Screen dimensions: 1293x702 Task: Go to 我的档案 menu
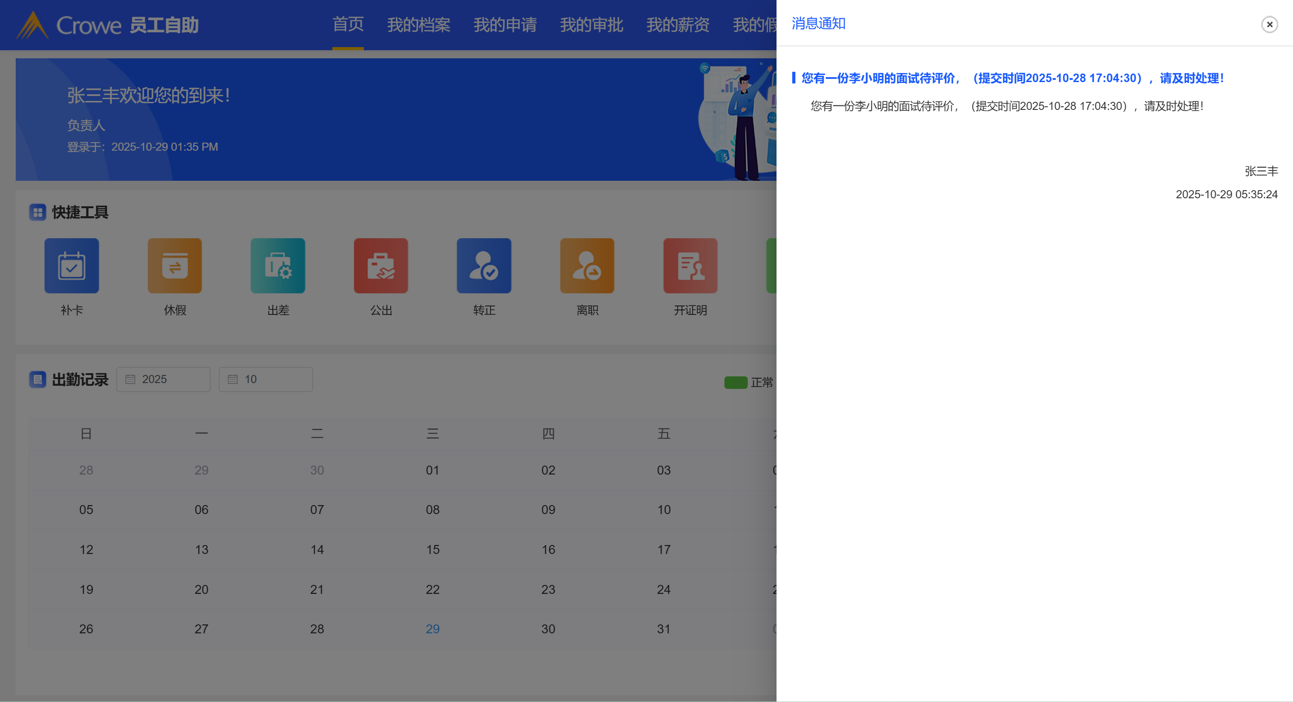[419, 25]
